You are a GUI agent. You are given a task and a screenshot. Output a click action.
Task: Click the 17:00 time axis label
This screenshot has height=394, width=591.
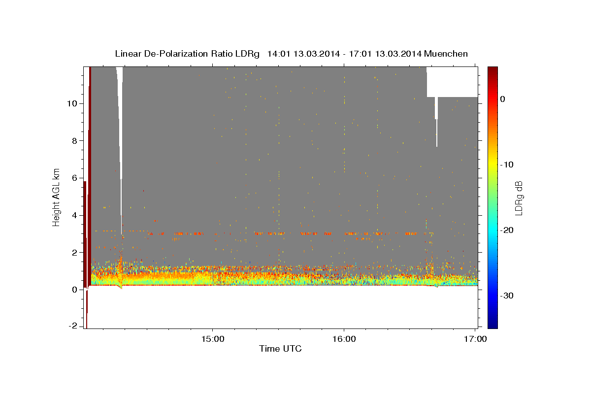(x=475, y=339)
